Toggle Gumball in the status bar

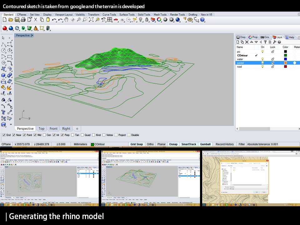(205, 144)
